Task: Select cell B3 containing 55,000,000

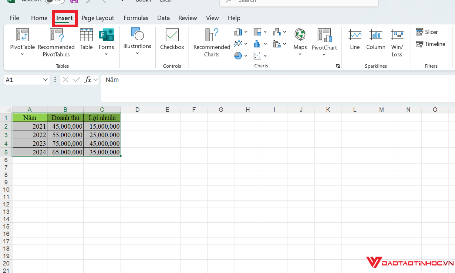Action: click(x=66, y=135)
